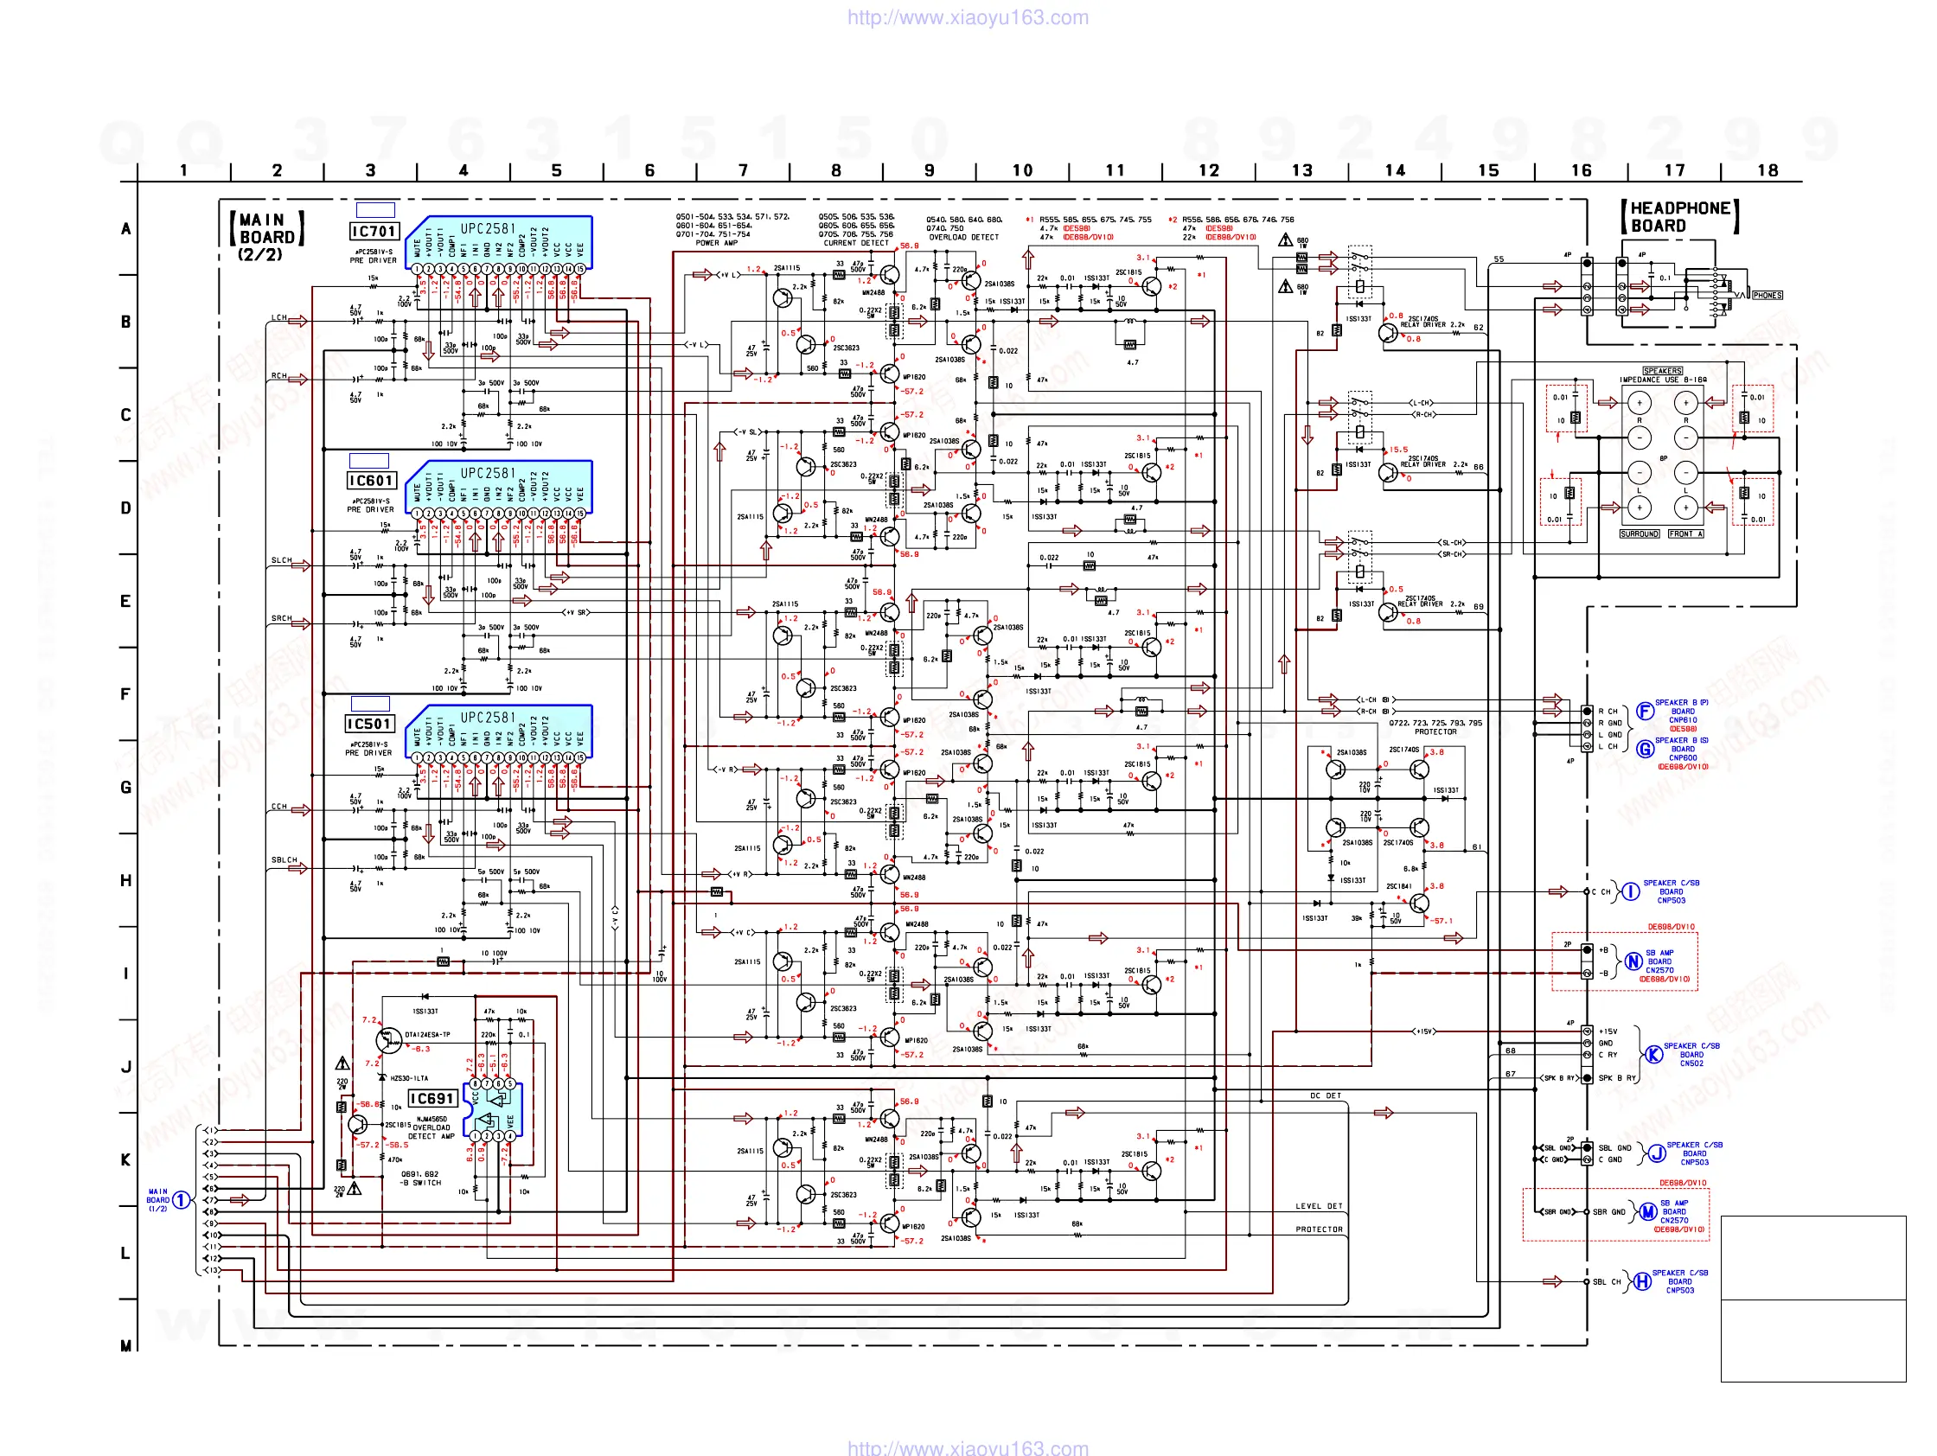Click the circled G connector symbol
1937x1456 pixels.
coord(1645,749)
